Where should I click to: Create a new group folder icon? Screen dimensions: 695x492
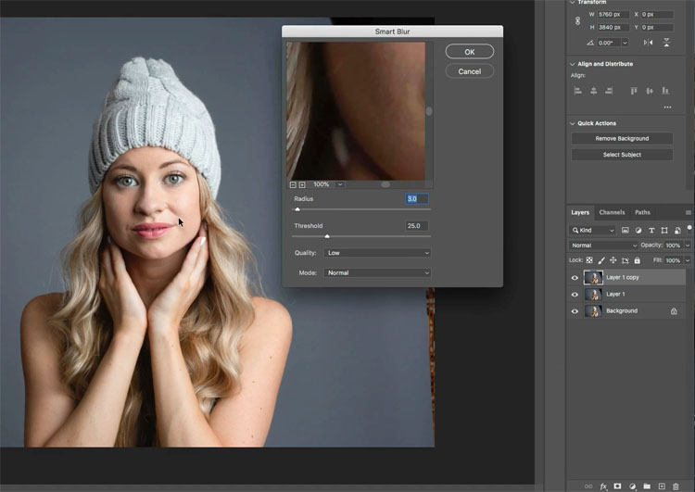tap(647, 486)
